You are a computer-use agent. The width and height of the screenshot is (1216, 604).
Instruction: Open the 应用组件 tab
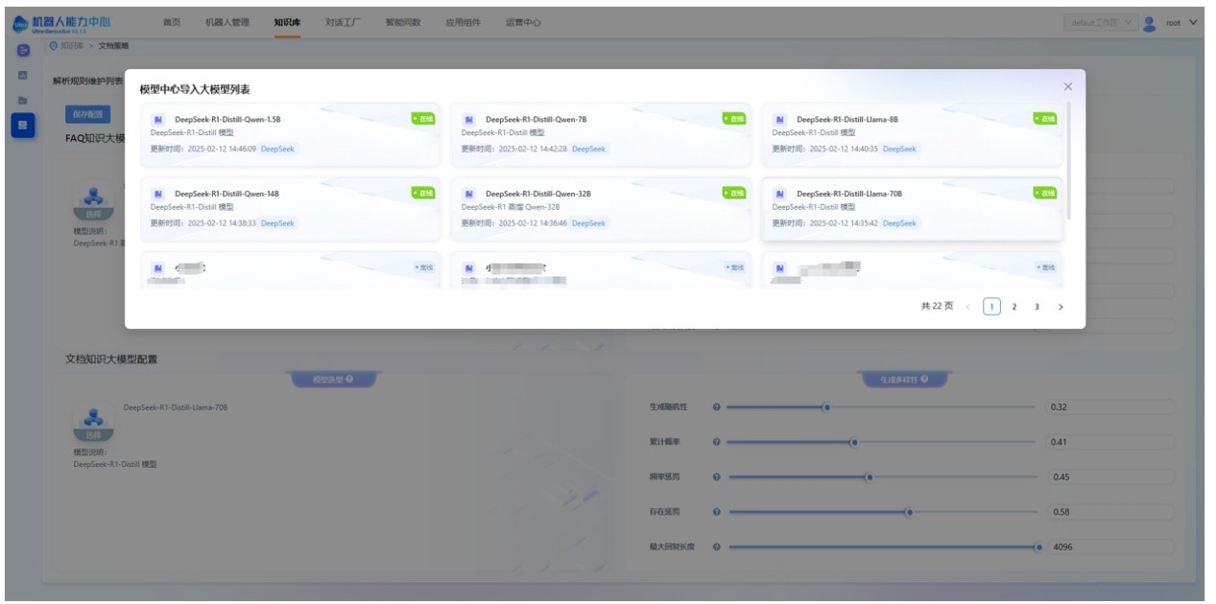463,23
